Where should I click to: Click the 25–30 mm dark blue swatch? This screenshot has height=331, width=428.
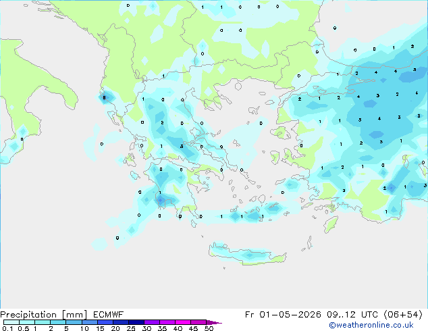(136, 322)
